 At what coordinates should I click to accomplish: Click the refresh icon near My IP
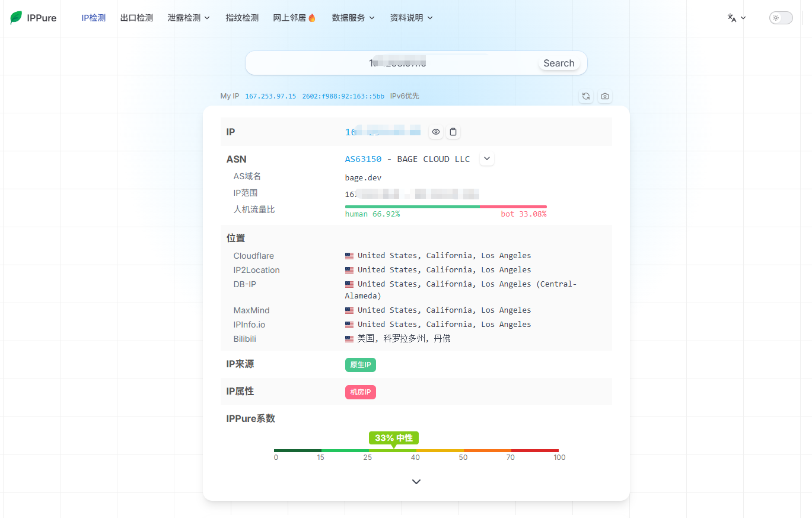coord(586,96)
